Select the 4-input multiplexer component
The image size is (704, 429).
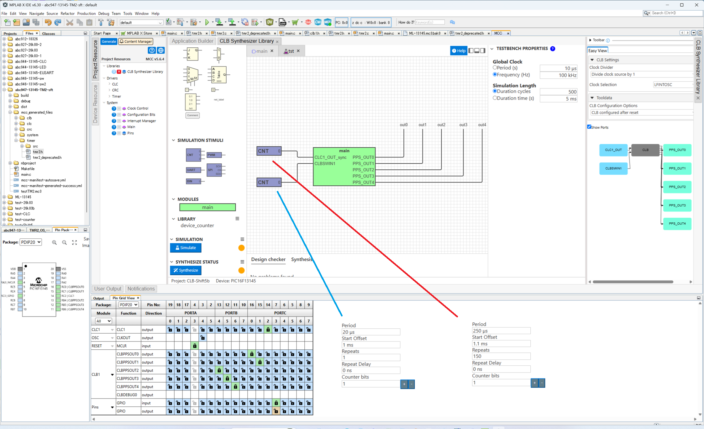pyautogui.click(x=192, y=76)
